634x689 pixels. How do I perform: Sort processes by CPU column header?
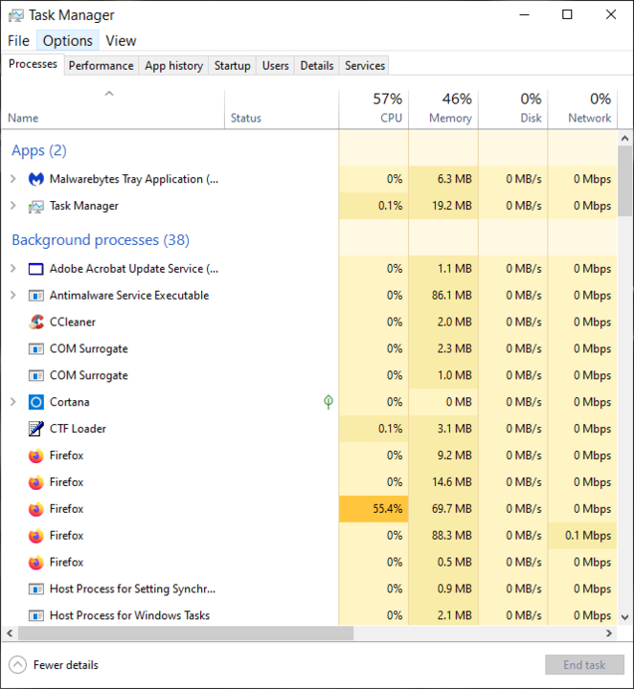coord(374,108)
